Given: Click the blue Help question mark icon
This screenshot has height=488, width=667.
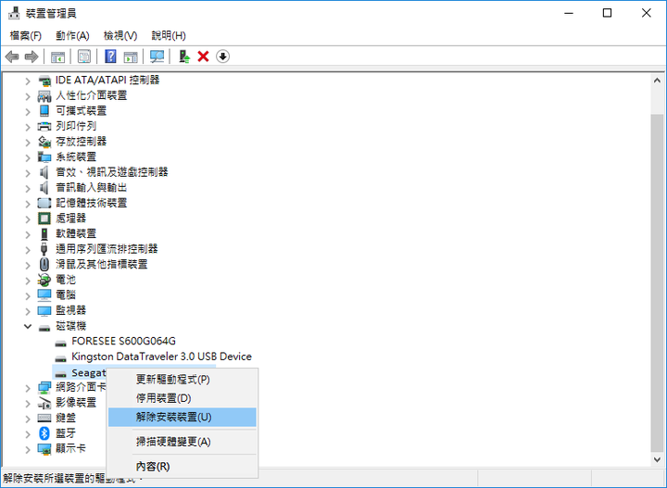Looking at the screenshot, I should [110, 56].
